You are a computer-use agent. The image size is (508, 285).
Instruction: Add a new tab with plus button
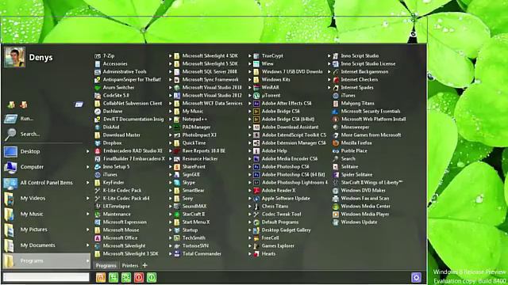pyautogui.click(x=144, y=265)
